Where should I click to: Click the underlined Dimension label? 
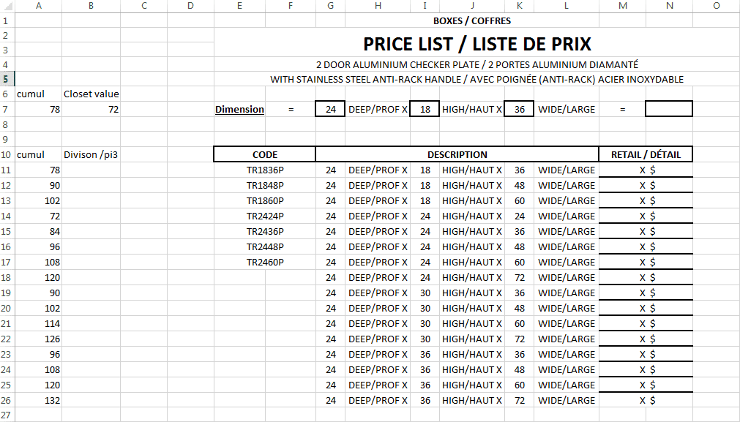(x=239, y=109)
